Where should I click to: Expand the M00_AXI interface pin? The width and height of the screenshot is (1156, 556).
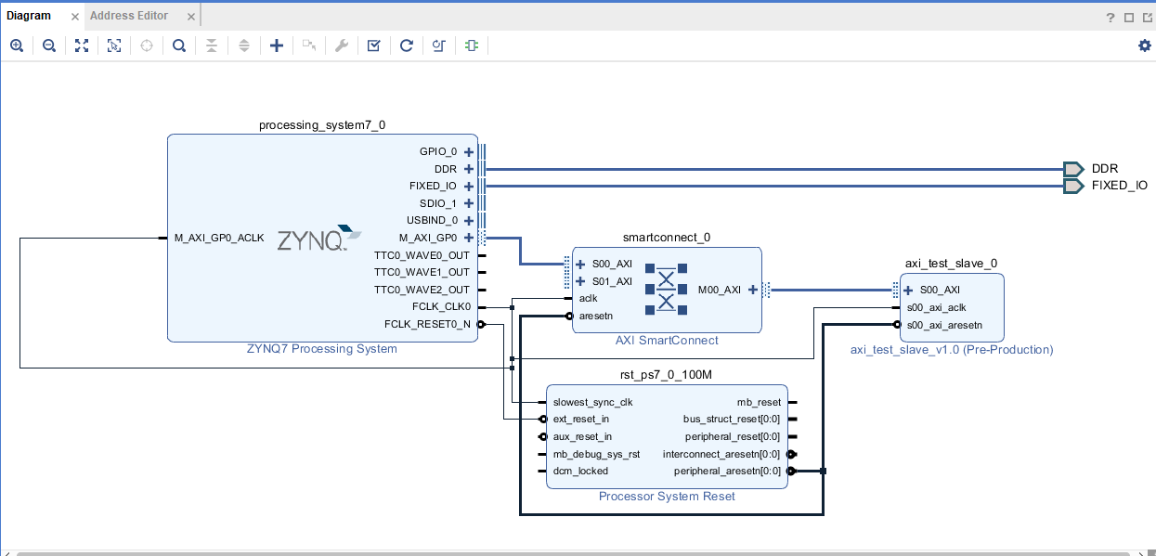point(753,290)
